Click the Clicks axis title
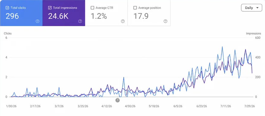 pyautogui.click(x=8, y=33)
